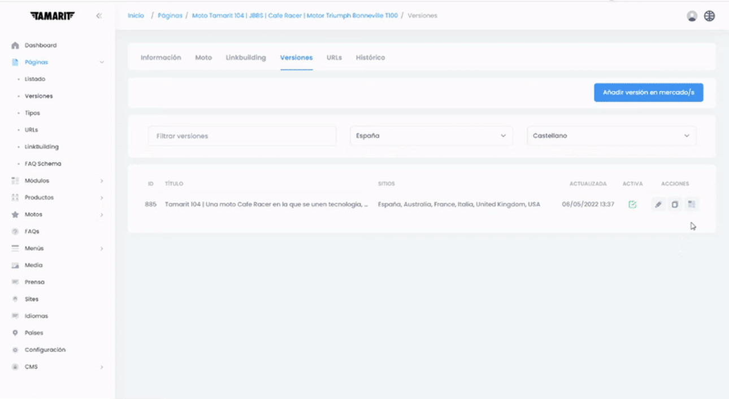Click the sites list España, Australia, France
The image size is (729, 399).
point(459,205)
